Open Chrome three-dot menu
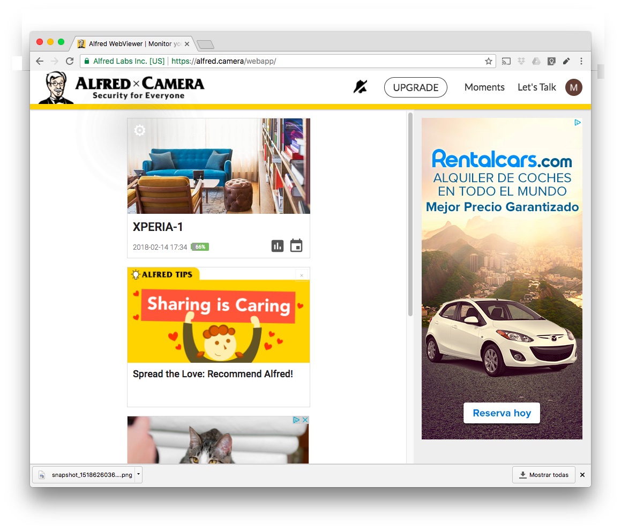Viewport: 621px width, 530px height. point(581,61)
